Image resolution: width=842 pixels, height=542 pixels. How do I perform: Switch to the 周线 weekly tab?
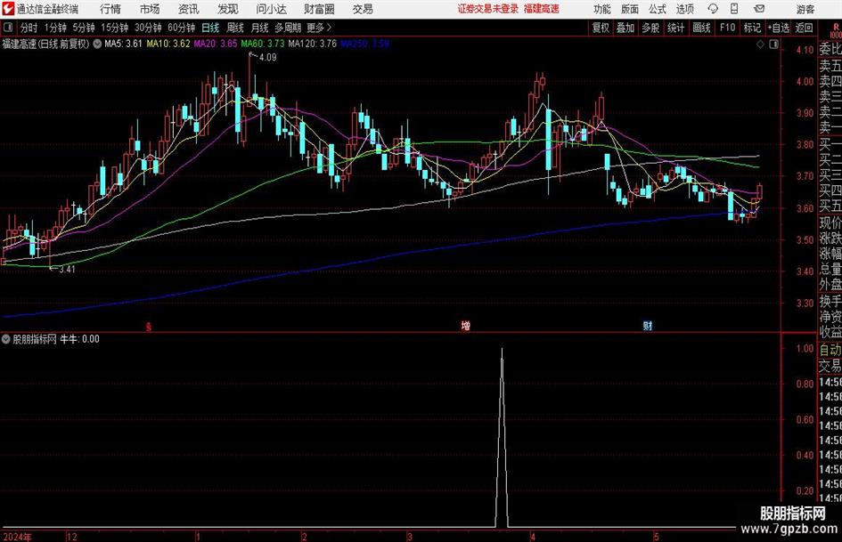pyautogui.click(x=235, y=28)
